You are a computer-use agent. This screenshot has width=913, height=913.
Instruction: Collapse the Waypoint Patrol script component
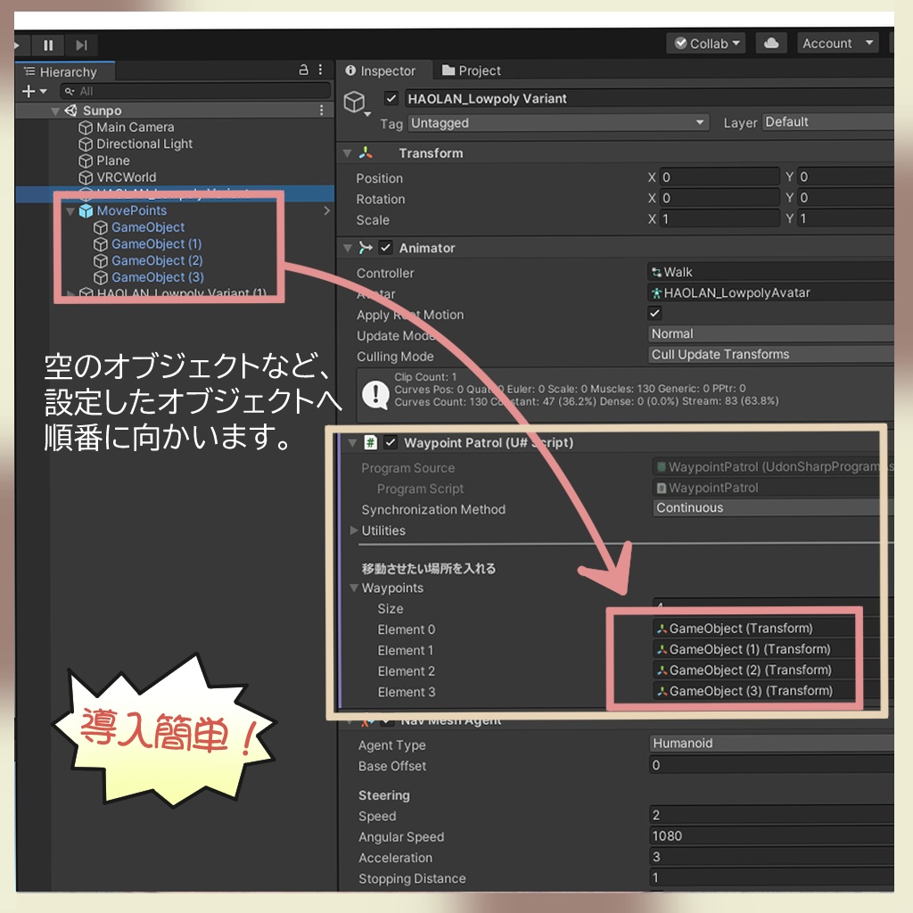click(352, 443)
